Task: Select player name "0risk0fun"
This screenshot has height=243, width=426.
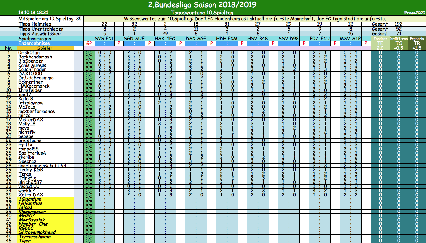Action: click(x=29, y=53)
